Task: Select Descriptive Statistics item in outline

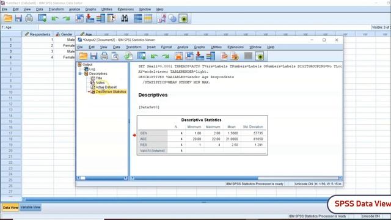Action: (x=111, y=92)
